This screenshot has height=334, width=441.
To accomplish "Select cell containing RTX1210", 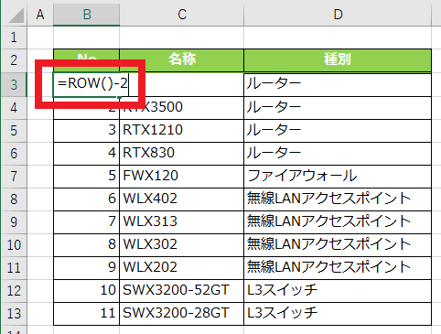I will (182, 131).
